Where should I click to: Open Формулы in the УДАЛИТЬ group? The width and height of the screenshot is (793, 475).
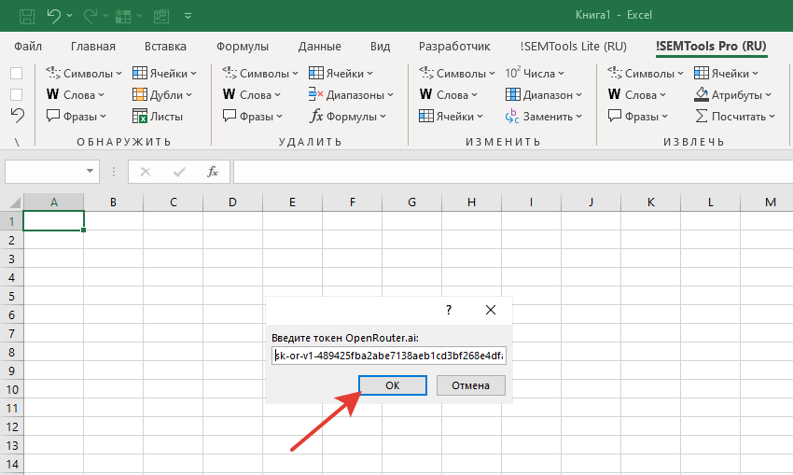click(348, 117)
